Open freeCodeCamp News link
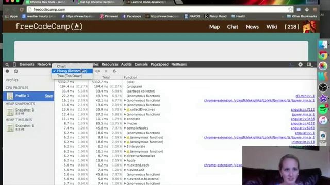This screenshot has width=330, height=185. [252, 27]
